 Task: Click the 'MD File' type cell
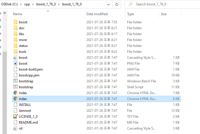tap(133, 122)
